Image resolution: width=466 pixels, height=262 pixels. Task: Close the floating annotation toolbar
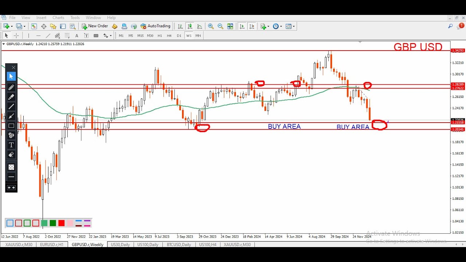pos(13,68)
